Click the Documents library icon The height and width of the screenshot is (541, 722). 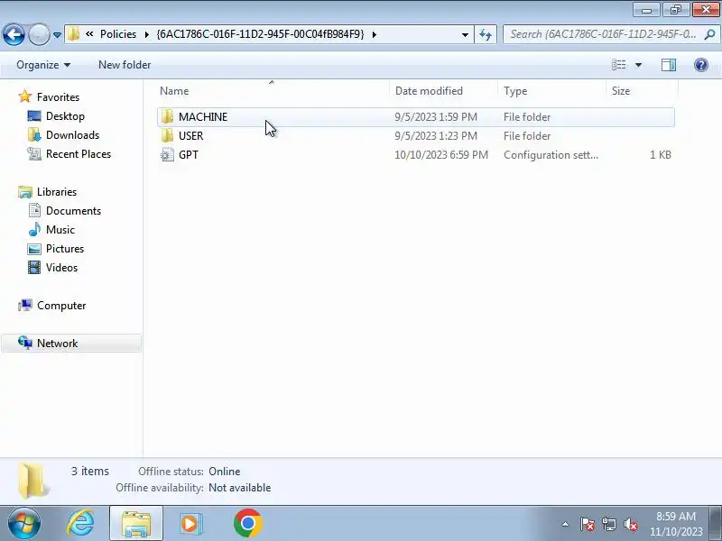(34, 211)
